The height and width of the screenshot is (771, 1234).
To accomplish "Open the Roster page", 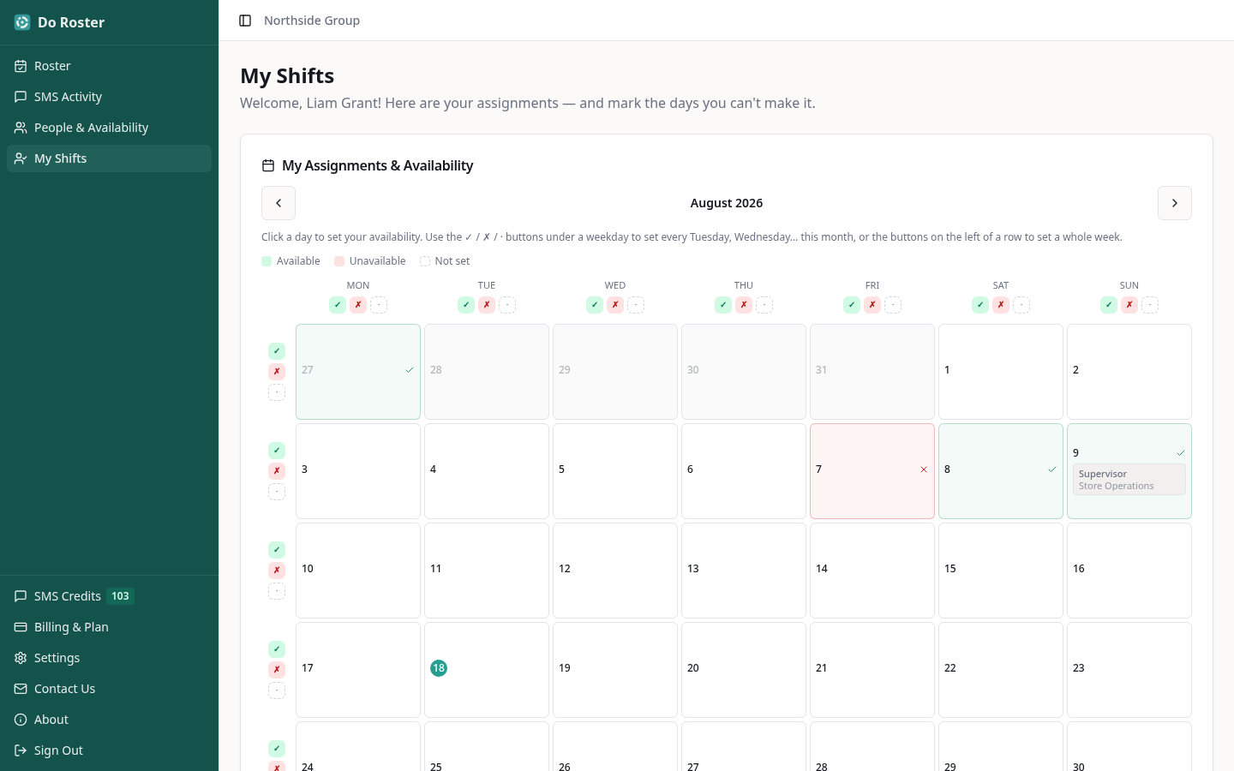I will [x=109, y=66].
